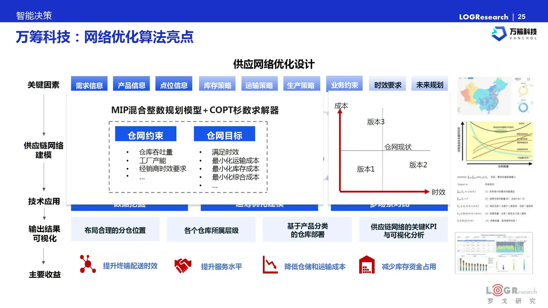Click the 时效 axis label
548x308 pixels.
click(438, 192)
